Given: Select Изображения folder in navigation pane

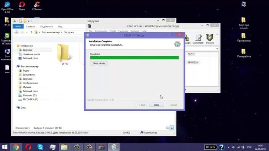Looking at the screenshot, I should (x=30, y=83).
